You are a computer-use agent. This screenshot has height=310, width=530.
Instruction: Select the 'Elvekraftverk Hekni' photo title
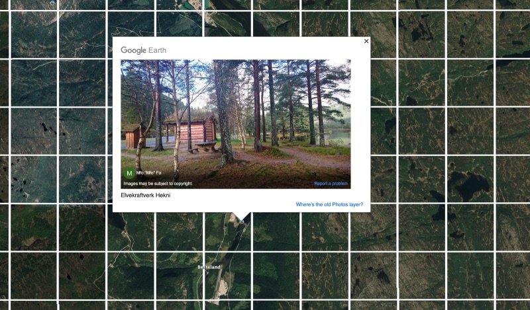coord(146,195)
